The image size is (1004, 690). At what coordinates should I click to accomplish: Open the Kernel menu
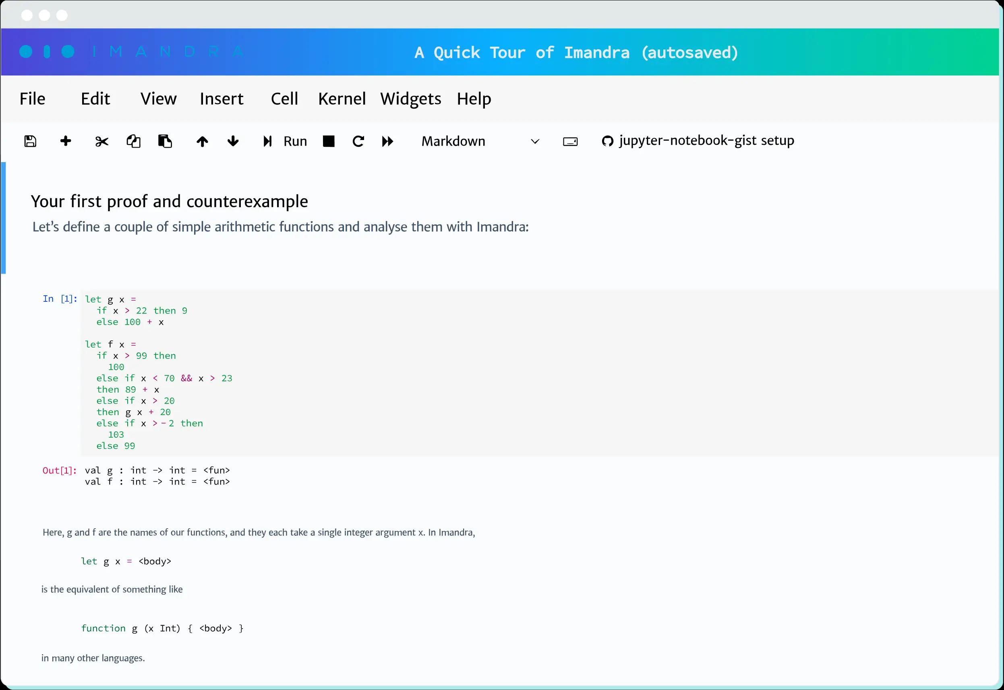click(342, 99)
